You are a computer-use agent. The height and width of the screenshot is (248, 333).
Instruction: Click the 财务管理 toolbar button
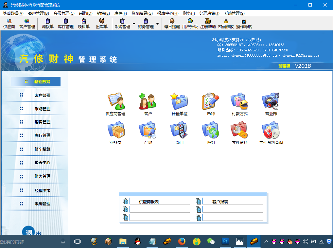146,24
